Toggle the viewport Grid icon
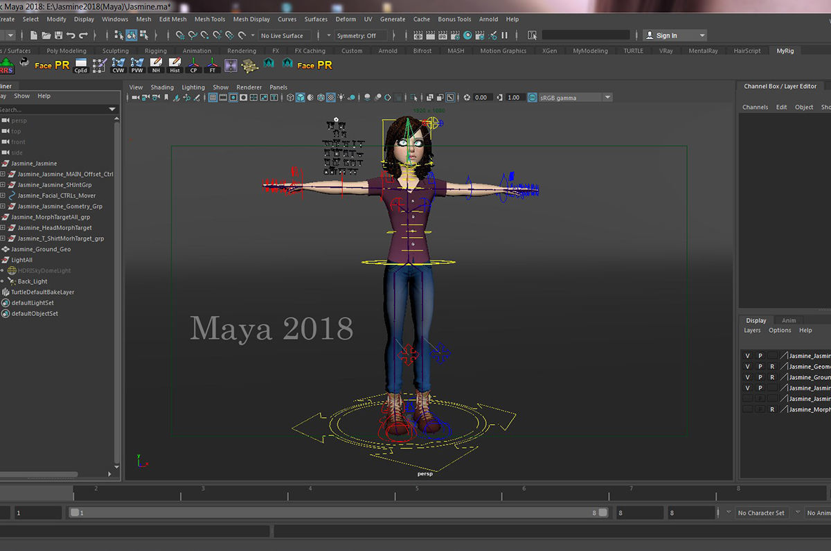831x551 pixels. click(x=213, y=98)
